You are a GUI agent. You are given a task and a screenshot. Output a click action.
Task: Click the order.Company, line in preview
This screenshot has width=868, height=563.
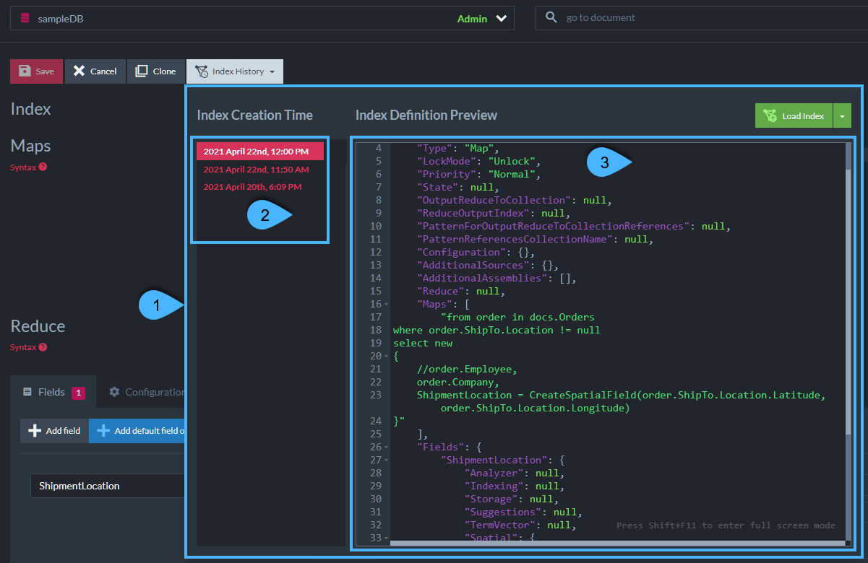coord(457,382)
